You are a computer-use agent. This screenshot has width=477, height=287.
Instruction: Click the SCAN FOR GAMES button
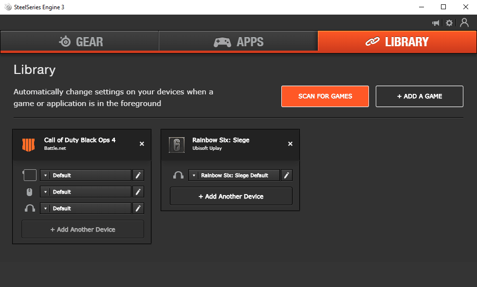coord(325,96)
